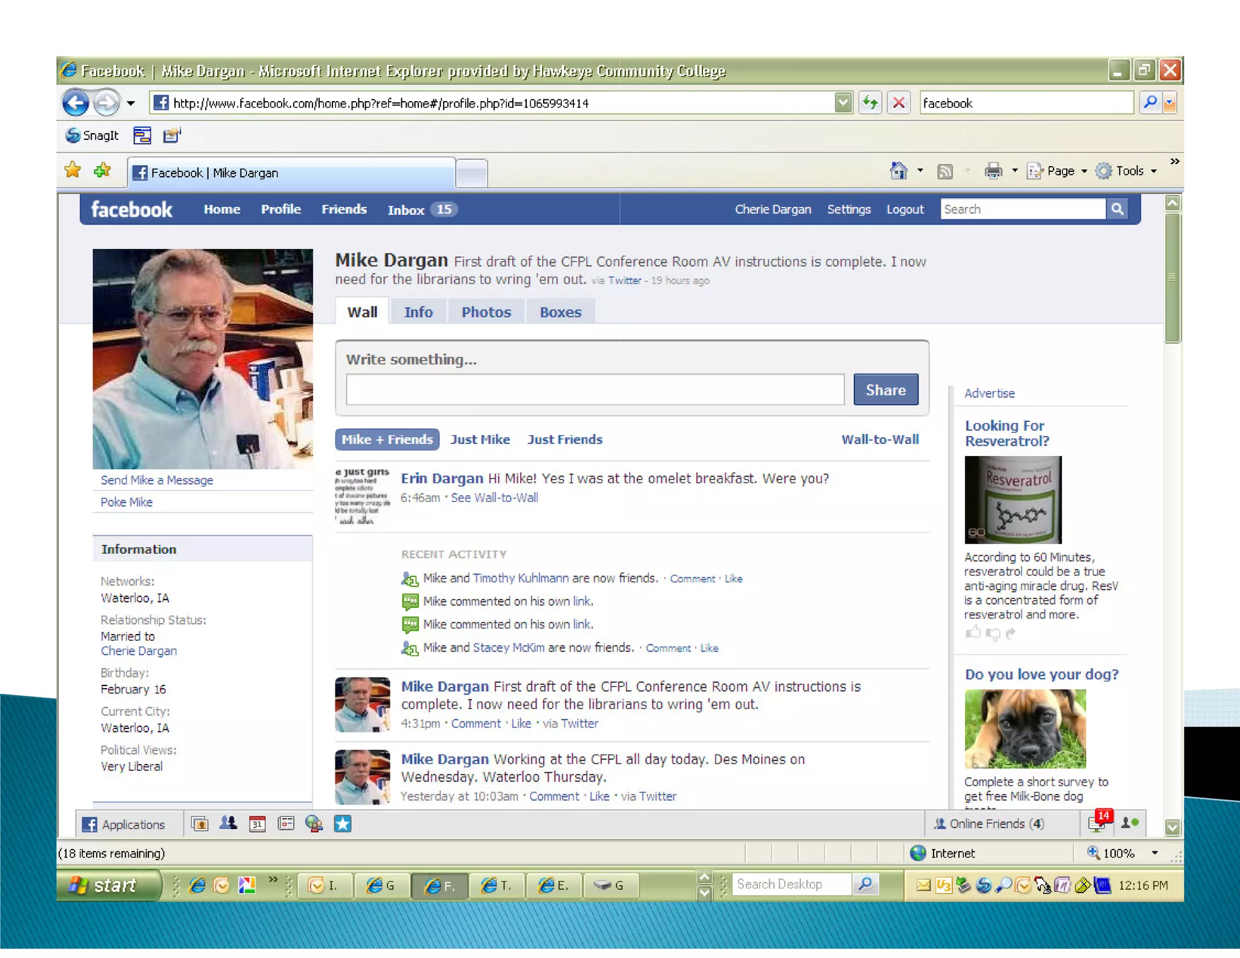The image size is (1240, 958).
Task: Switch to the Info tab
Action: click(x=418, y=312)
